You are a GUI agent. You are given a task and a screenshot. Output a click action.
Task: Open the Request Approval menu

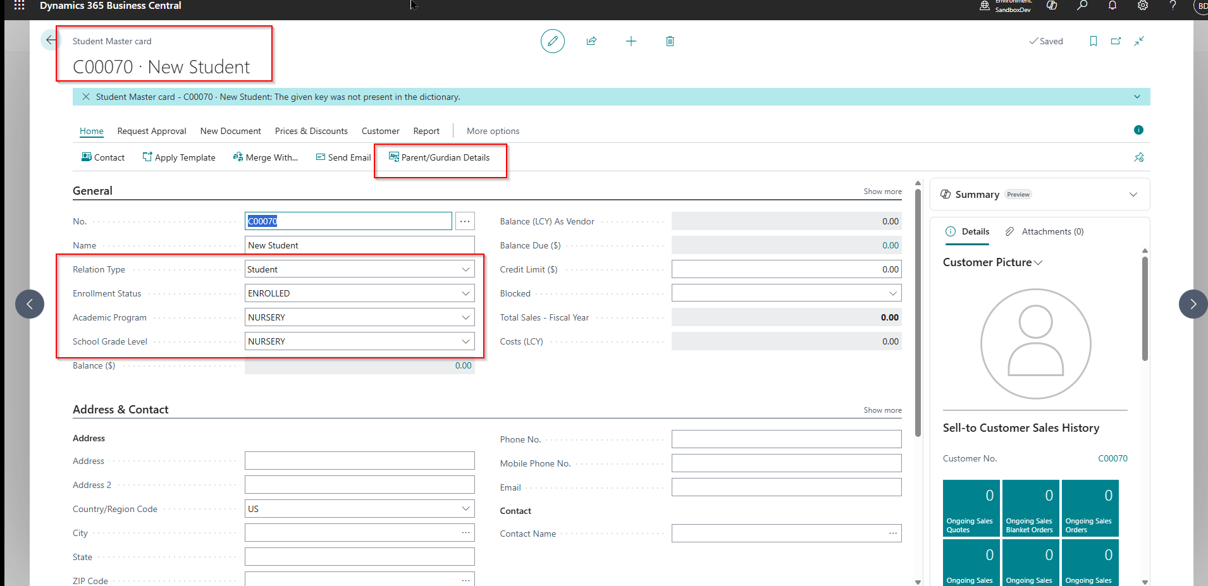coord(152,131)
